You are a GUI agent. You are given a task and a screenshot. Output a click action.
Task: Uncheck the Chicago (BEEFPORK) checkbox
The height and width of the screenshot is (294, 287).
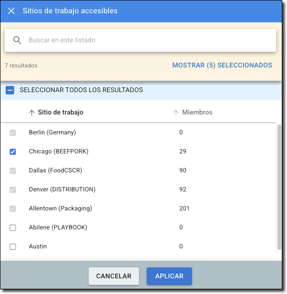tap(13, 152)
